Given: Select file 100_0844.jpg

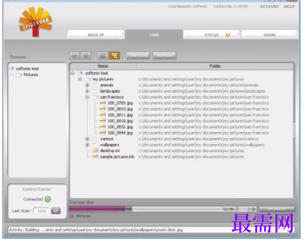Looking at the screenshot, I should [x=120, y=133].
